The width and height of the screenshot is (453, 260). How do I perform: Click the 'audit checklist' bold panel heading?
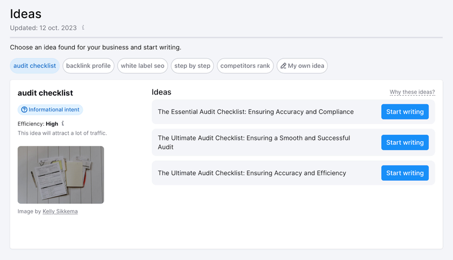(x=45, y=93)
